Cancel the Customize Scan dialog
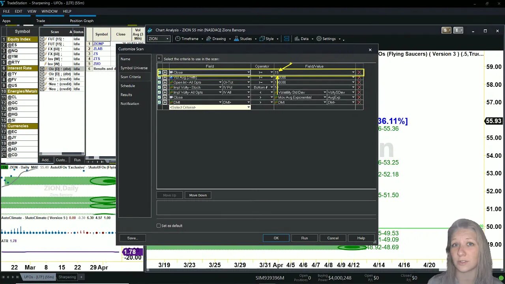Screen dimensions: 505x284 coord(333,238)
